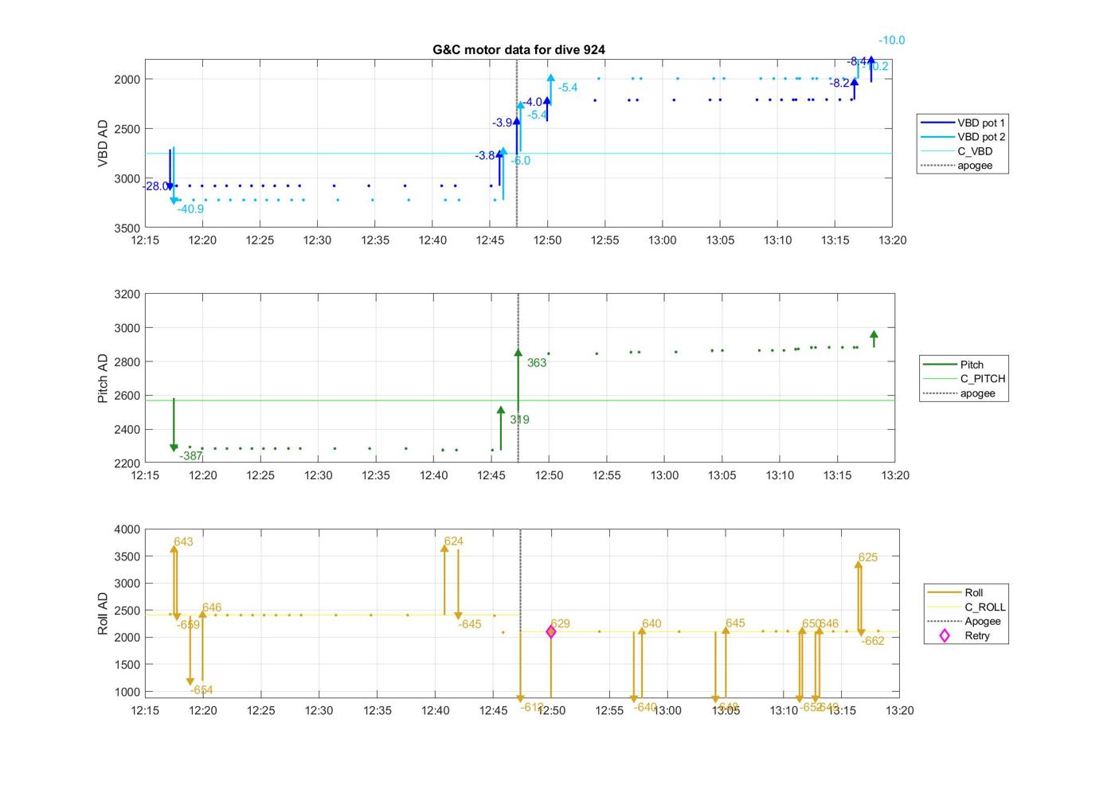This screenshot has height=785, width=1115.
Task: Click the '643' label in the Roll plot
Action: coord(183,542)
